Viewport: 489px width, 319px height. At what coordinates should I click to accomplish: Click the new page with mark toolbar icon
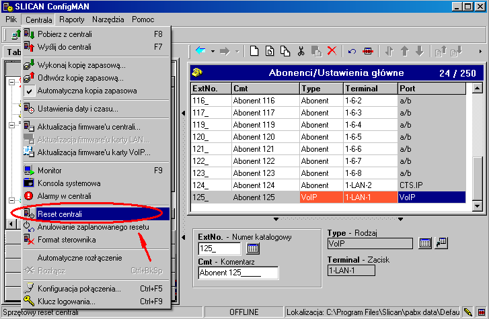(x=270, y=51)
